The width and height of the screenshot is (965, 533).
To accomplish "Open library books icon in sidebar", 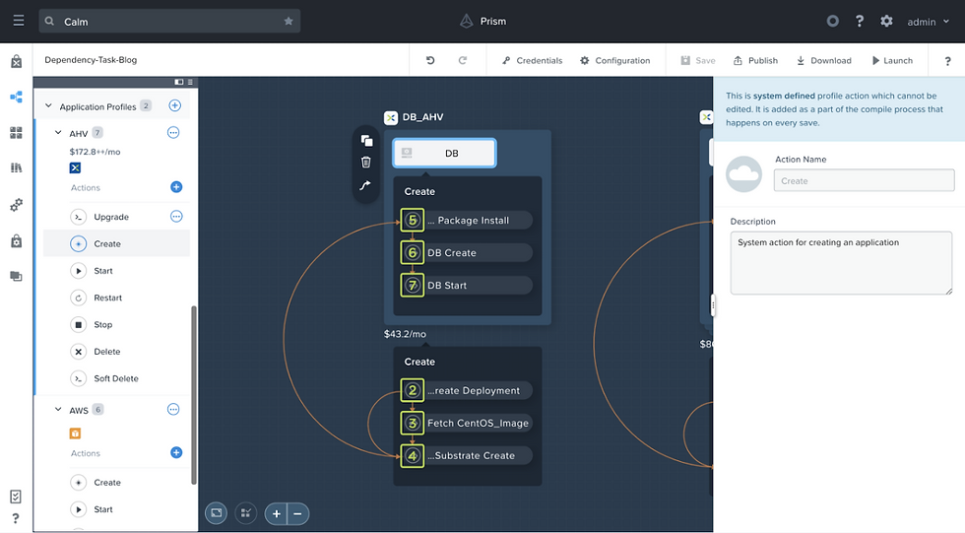I will pyautogui.click(x=17, y=168).
